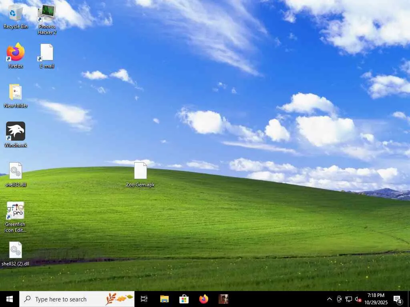Open the clock showing 7:18 PM

(x=376, y=299)
